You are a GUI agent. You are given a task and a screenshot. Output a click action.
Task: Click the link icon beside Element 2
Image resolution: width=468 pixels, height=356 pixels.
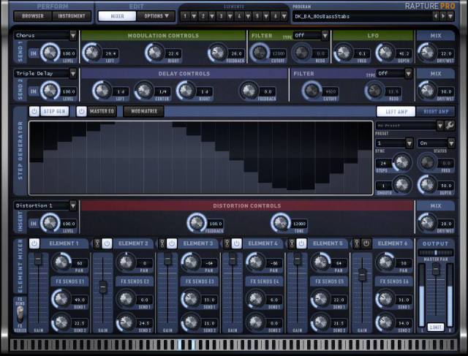pyautogui.click(x=97, y=243)
